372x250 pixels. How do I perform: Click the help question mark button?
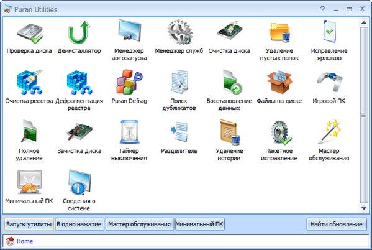pos(323,9)
